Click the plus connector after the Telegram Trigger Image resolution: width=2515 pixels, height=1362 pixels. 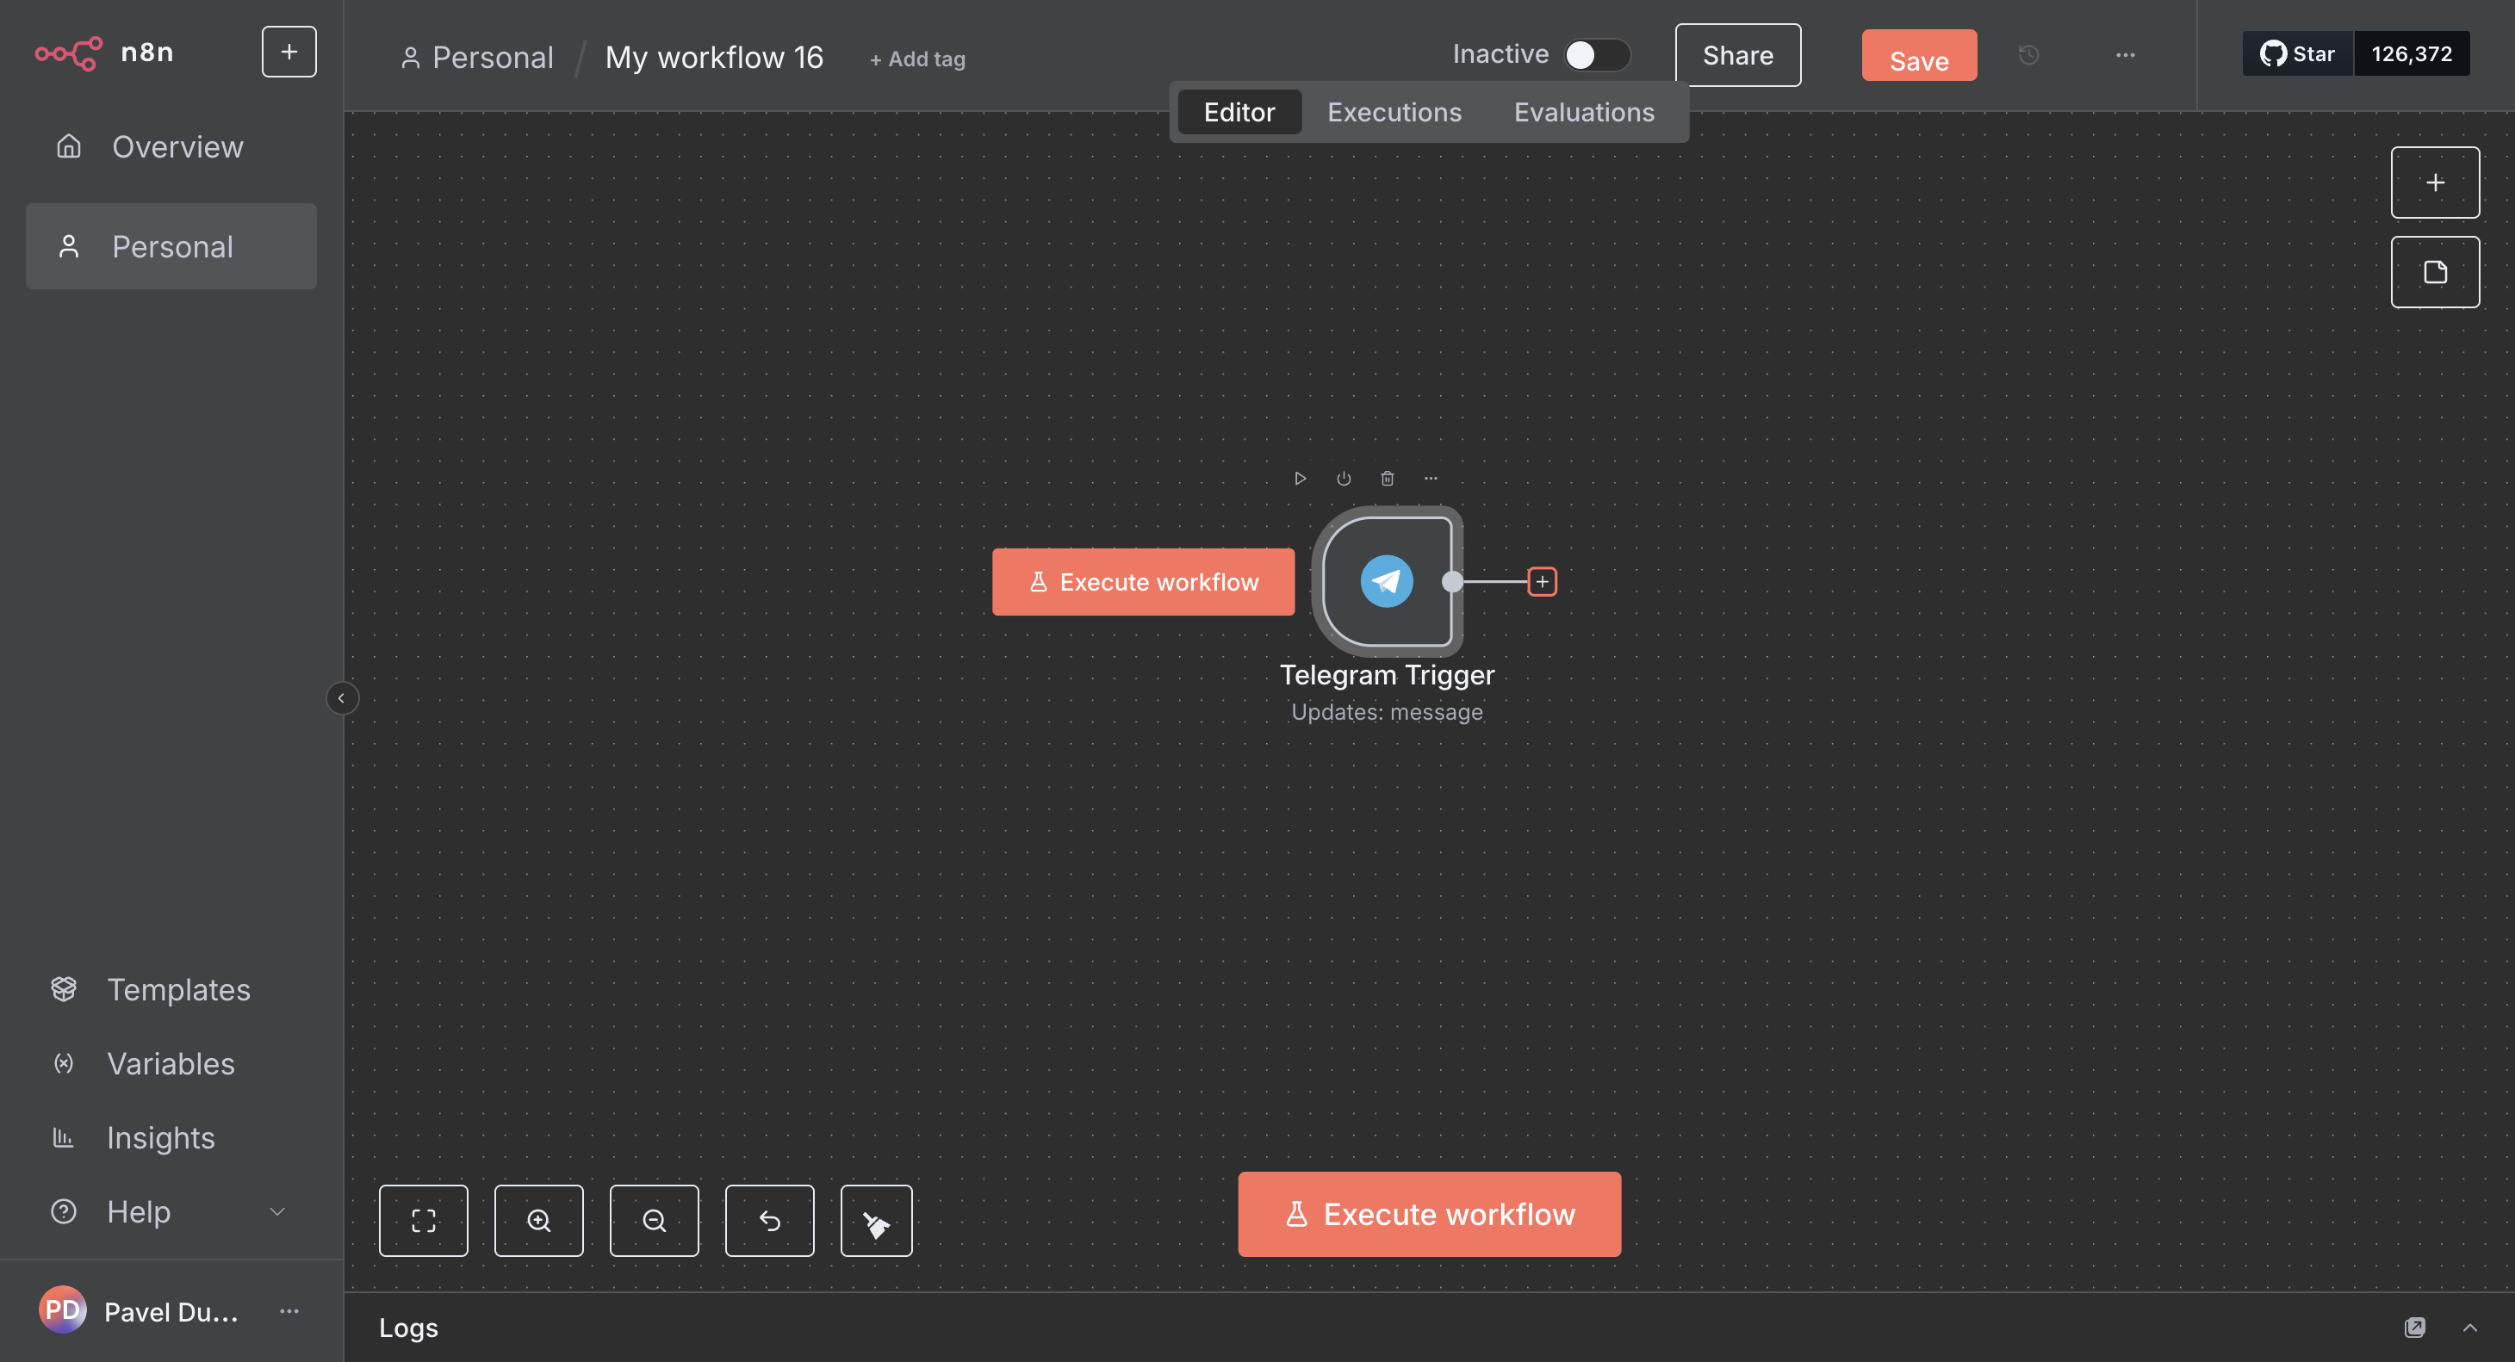(1541, 581)
